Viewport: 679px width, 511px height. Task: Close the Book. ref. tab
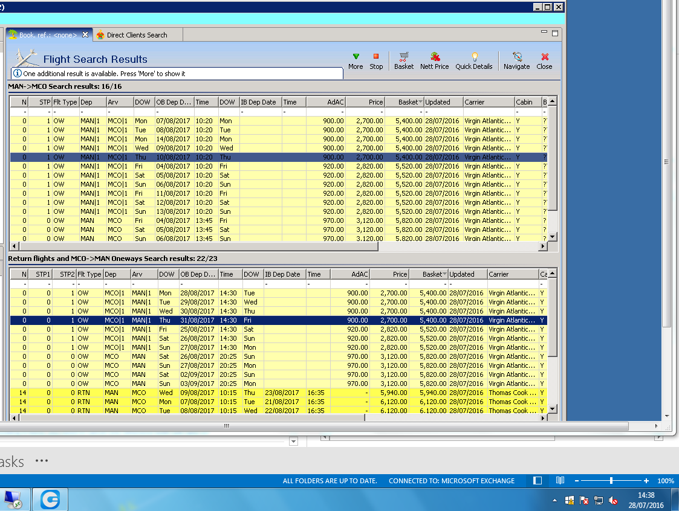point(85,35)
